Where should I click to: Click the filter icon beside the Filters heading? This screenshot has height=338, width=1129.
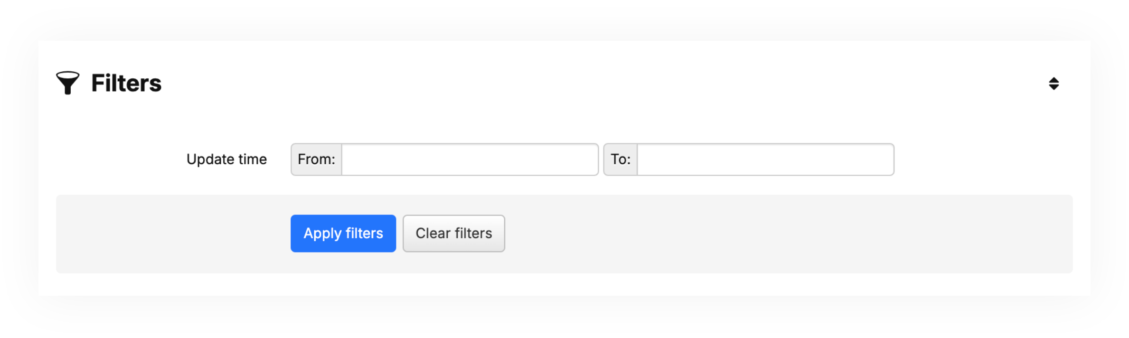[x=68, y=83]
